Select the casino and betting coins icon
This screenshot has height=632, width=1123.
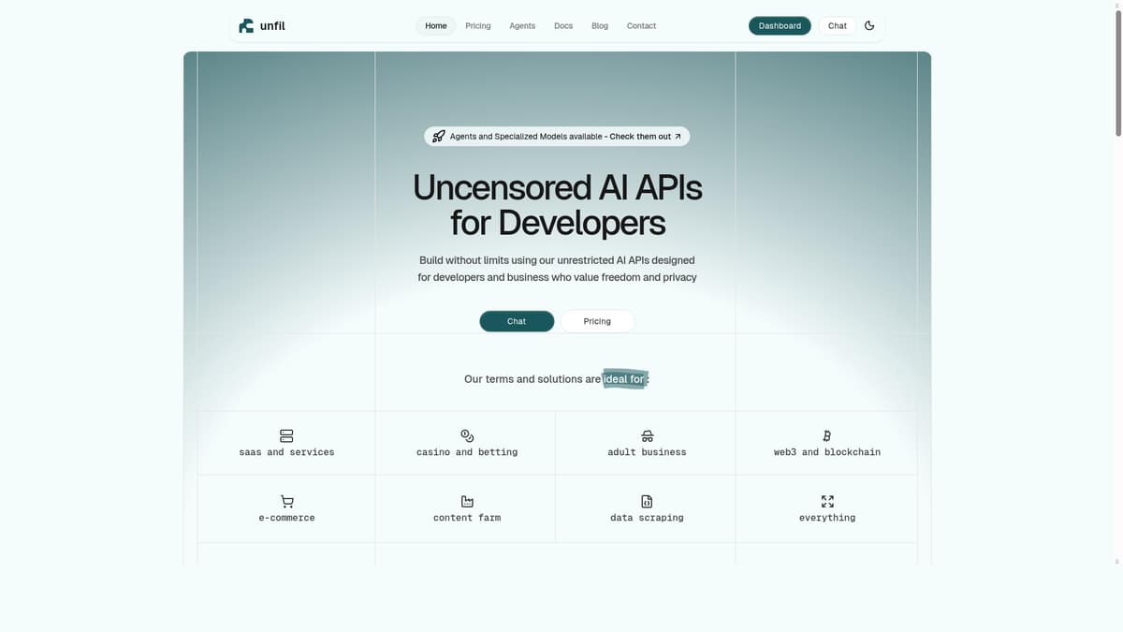click(467, 436)
